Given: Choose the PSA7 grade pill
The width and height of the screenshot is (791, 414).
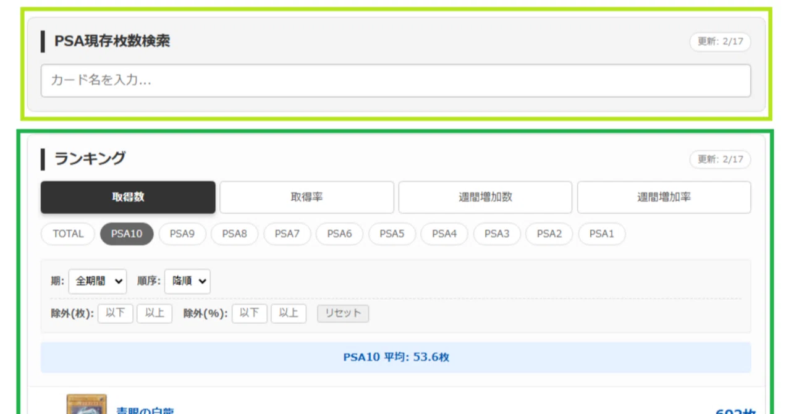Looking at the screenshot, I should tap(287, 234).
